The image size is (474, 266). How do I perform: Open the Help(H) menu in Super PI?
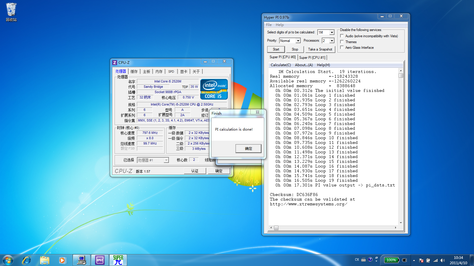[323, 65]
